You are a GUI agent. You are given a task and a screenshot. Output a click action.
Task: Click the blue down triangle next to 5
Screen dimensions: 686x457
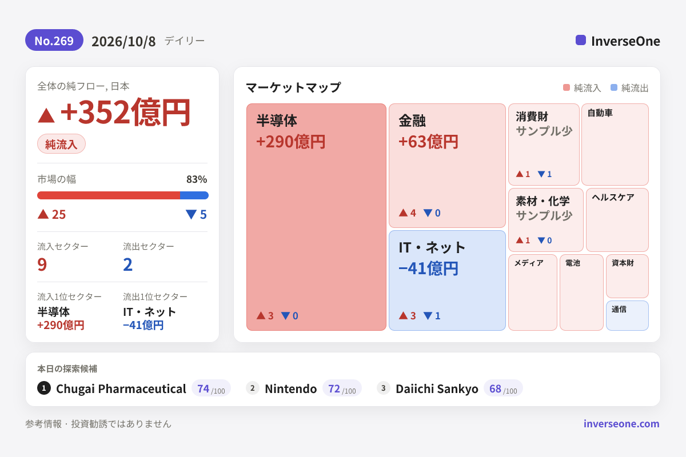(191, 215)
